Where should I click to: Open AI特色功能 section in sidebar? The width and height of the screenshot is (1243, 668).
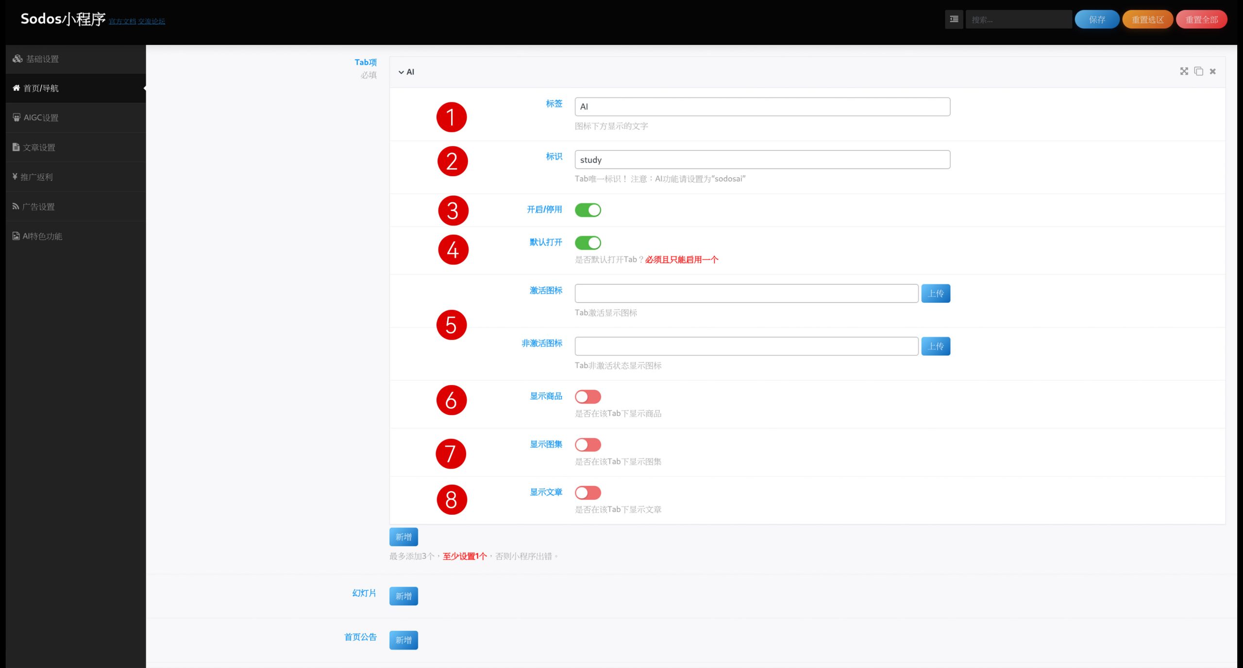coord(42,236)
